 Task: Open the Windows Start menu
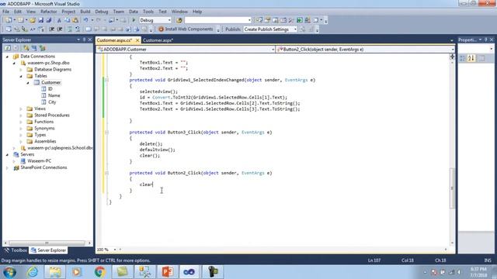(9, 272)
